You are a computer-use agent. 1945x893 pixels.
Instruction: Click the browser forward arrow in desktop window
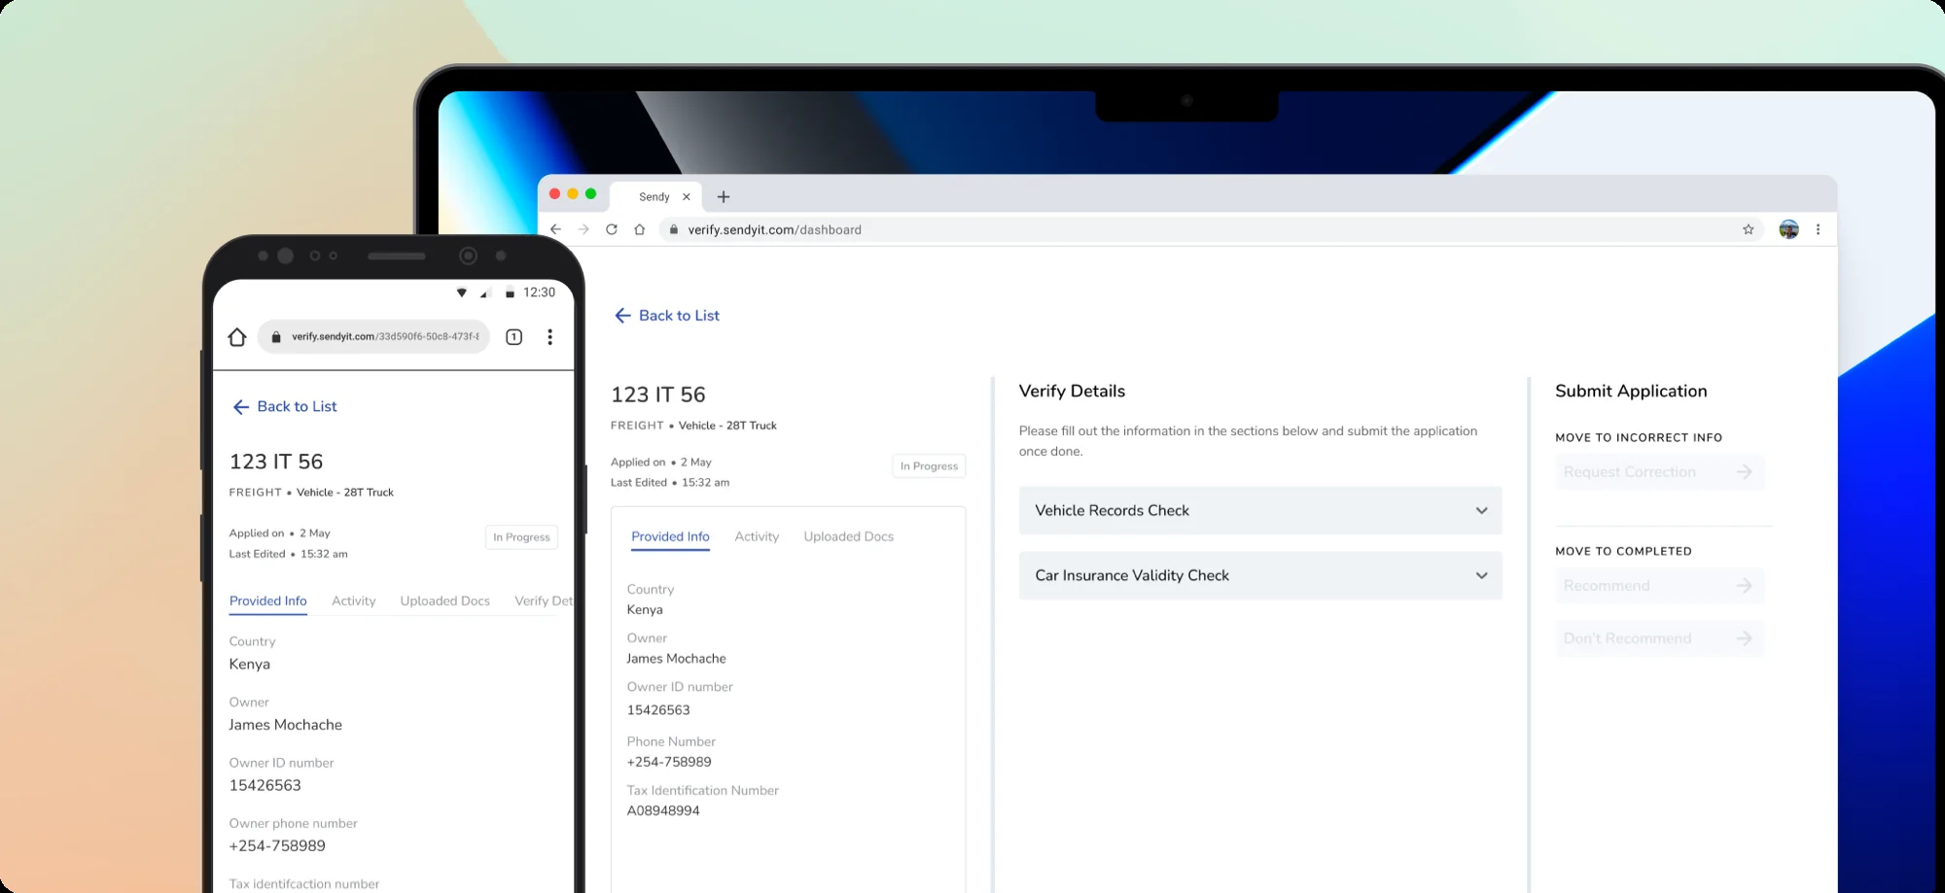583,229
